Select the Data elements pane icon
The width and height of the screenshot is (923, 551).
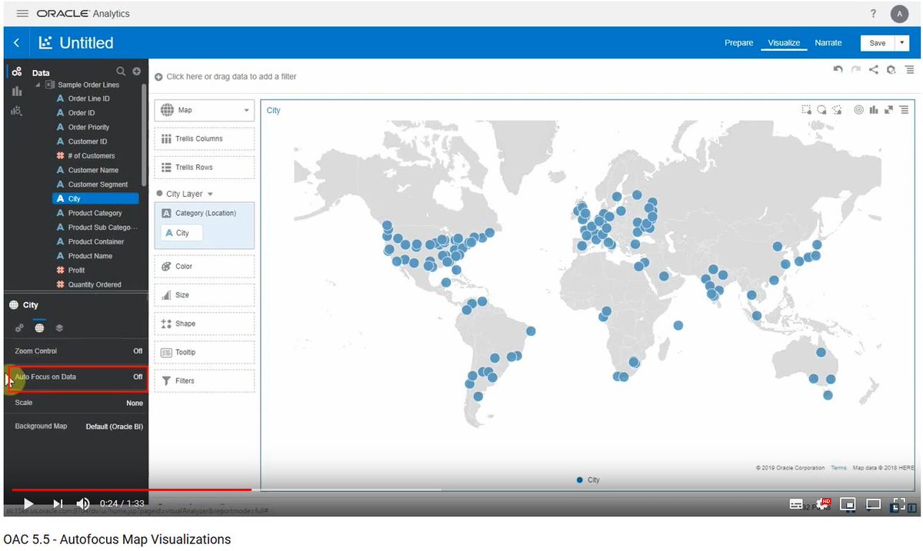(16, 72)
